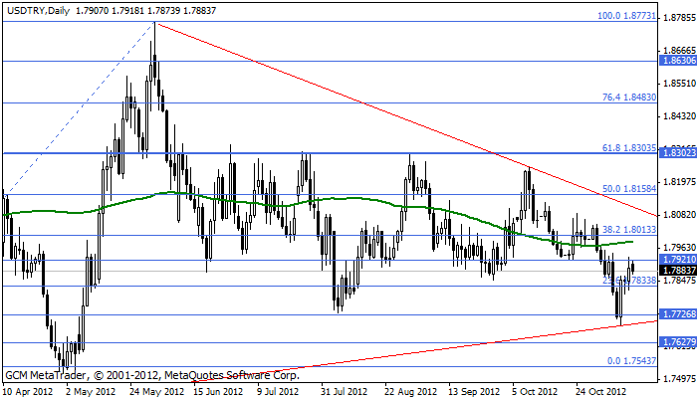Select the 50.0 1.81584 Fibonacci label
The image size is (697, 400).
point(629,188)
